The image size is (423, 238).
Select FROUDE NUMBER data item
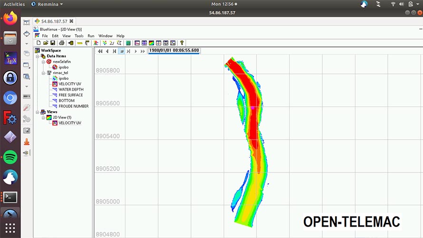(73, 106)
